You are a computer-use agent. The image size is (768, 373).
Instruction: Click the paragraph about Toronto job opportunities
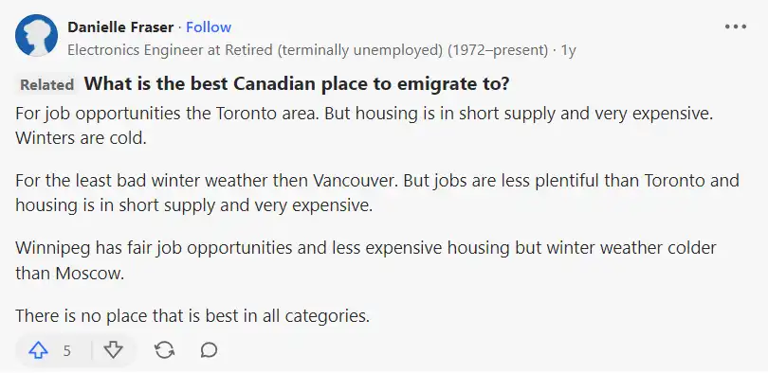364,126
